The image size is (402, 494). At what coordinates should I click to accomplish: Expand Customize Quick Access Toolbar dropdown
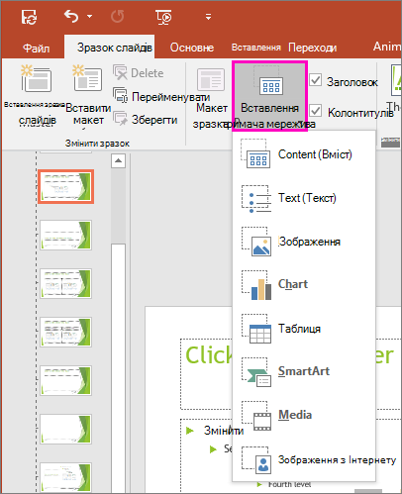[x=208, y=17]
